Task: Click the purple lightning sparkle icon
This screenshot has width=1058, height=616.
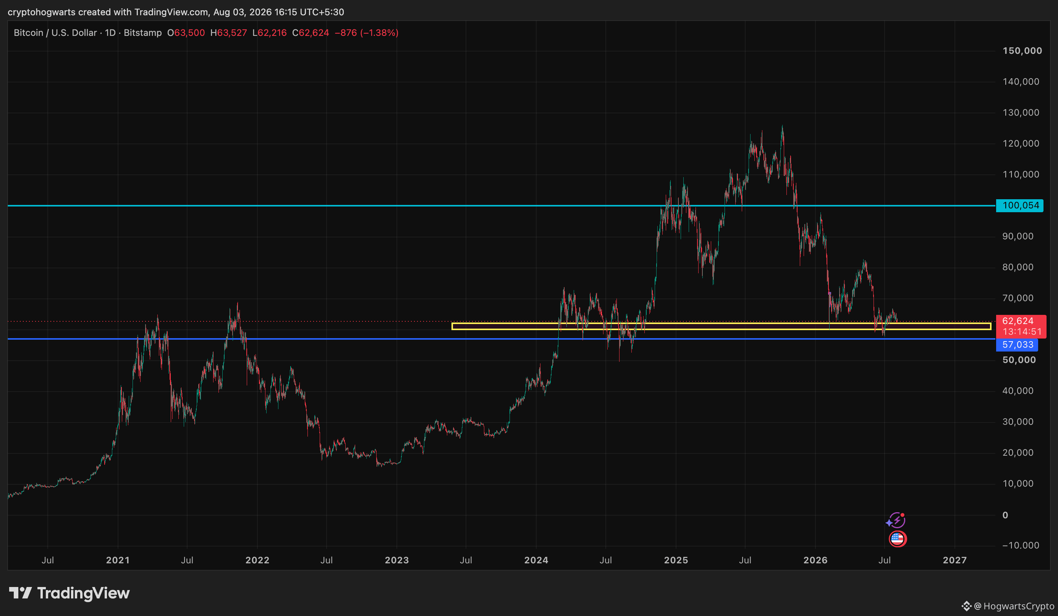Action: pyautogui.click(x=896, y=520)
